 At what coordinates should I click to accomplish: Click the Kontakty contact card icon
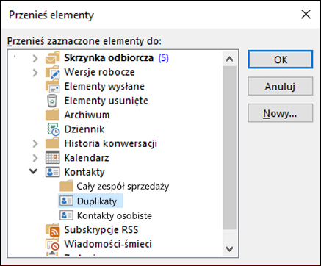(x=52, y=172)
